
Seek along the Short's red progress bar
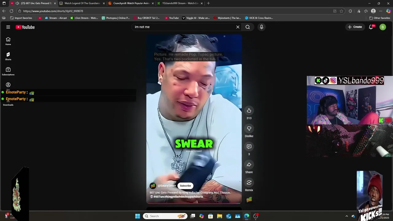pos(194,203)
